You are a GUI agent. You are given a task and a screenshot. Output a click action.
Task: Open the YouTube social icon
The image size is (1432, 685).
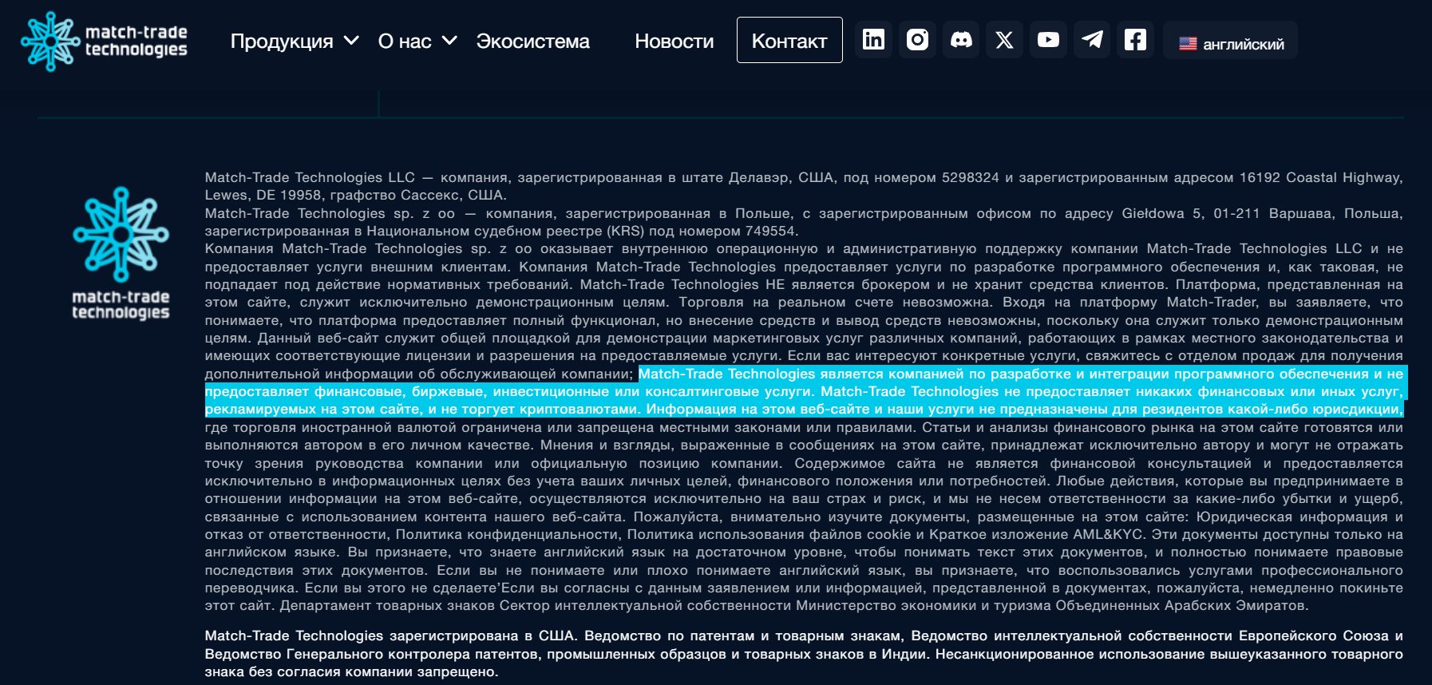point(1048,40)
